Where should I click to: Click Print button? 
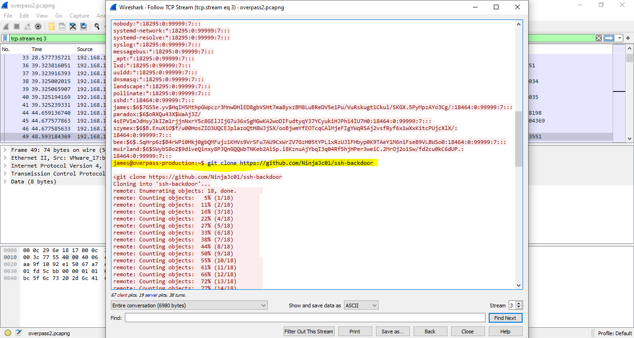355,331
